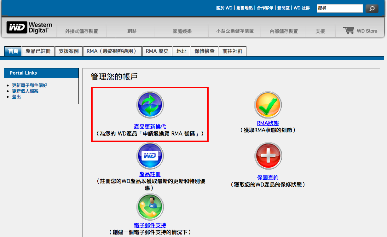Image resolution: width=387 pixels, height=237 pixels.
Task: Open the 家庭娛樂 navigation menu
Action: [x=182, y=31]
